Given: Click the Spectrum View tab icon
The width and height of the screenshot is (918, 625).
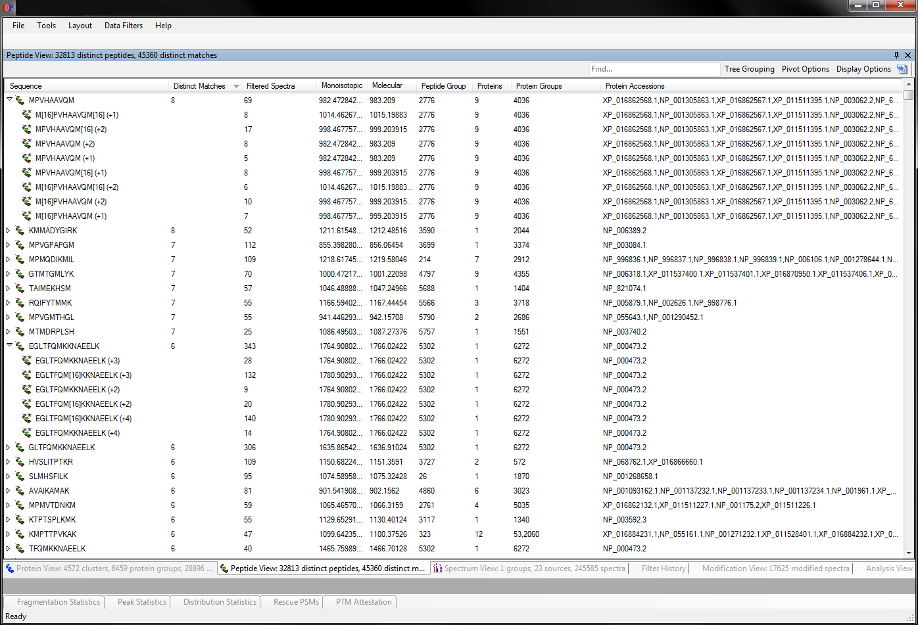Looking at the screenshot, I should pos(438,568).
